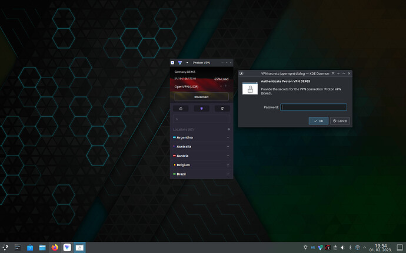
Task: Click the Show Desktop button in panel
Action: tap(400, 247)
